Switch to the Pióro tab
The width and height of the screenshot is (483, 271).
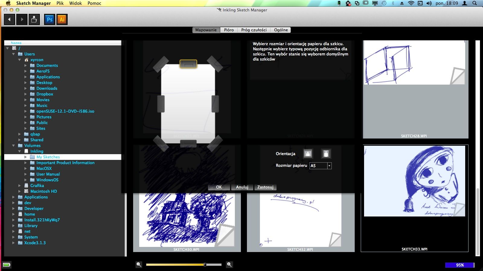229,30
